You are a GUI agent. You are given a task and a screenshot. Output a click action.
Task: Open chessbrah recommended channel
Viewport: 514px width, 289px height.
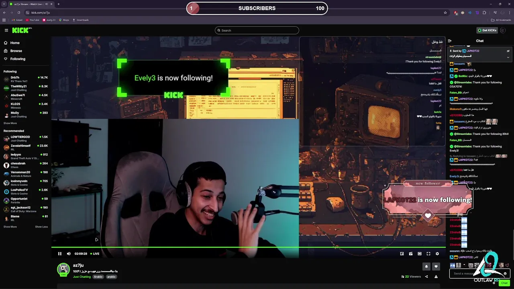26,165
